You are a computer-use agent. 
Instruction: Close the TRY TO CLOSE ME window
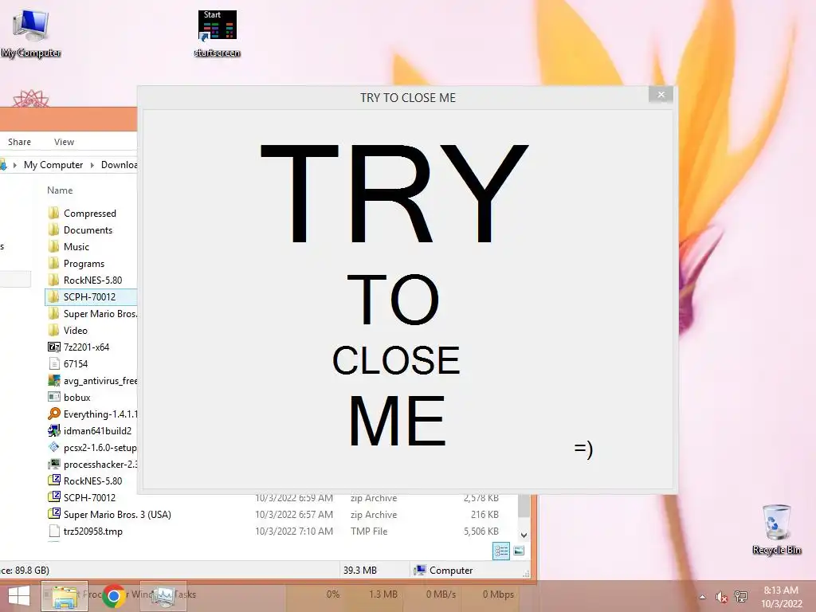pyautogui.click(x=661, y=95)
